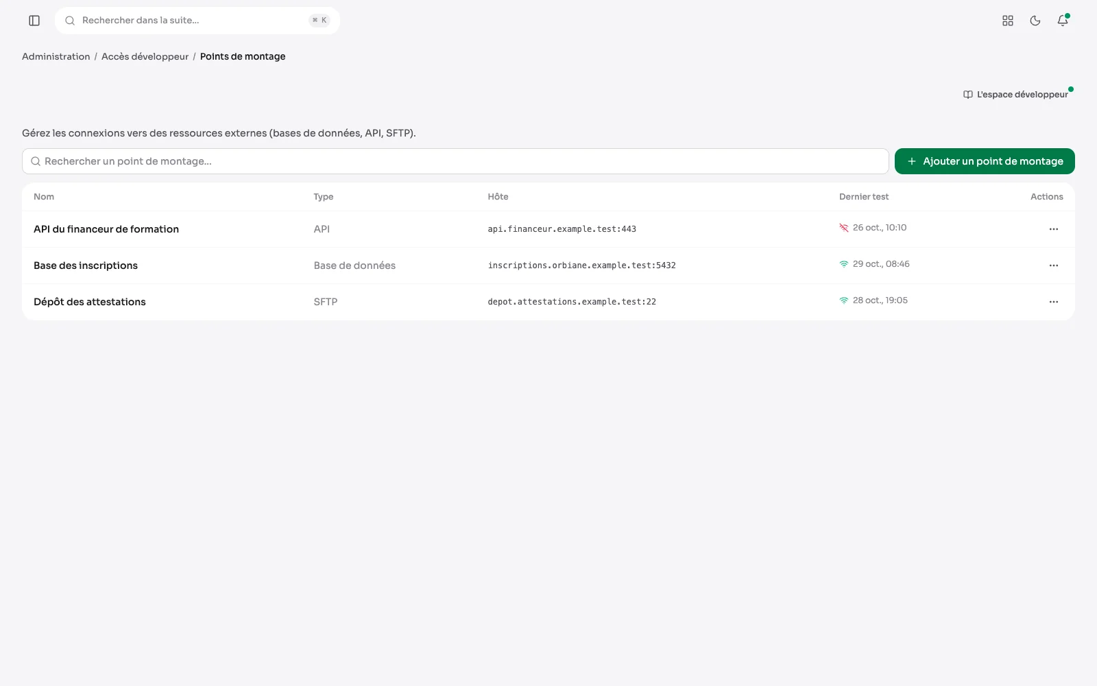Open actions menu for Base des inscriptions
The image size is (1097, 686).
[1054, 265]
